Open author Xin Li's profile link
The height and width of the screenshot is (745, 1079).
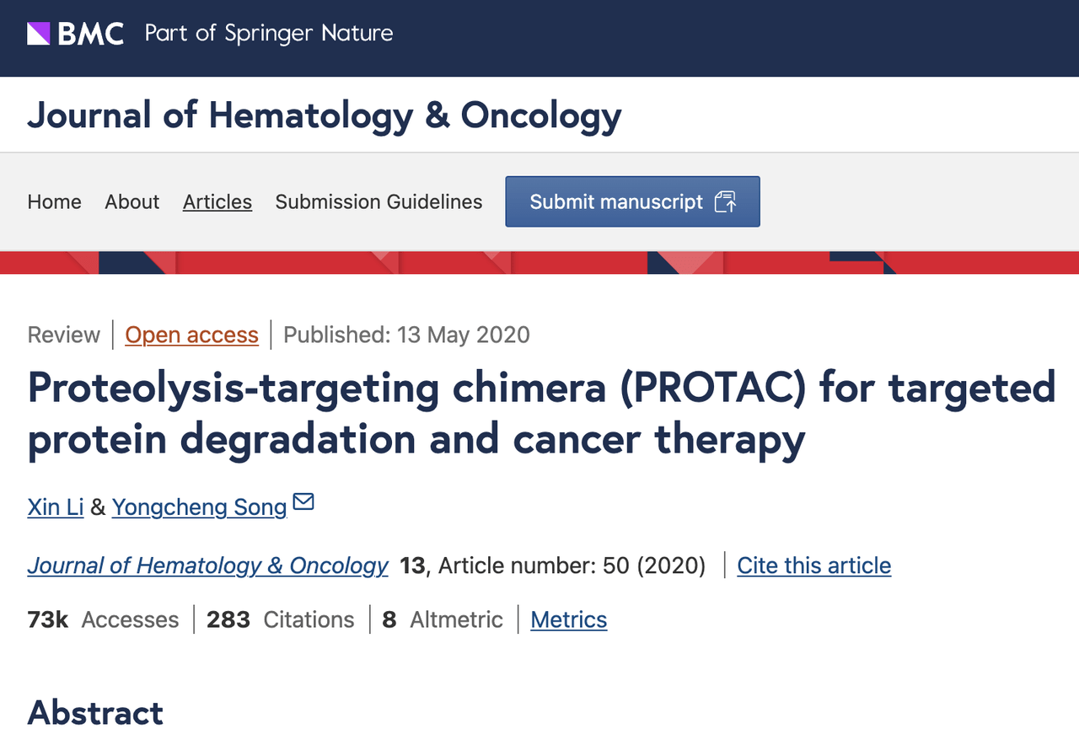point(56,506)
